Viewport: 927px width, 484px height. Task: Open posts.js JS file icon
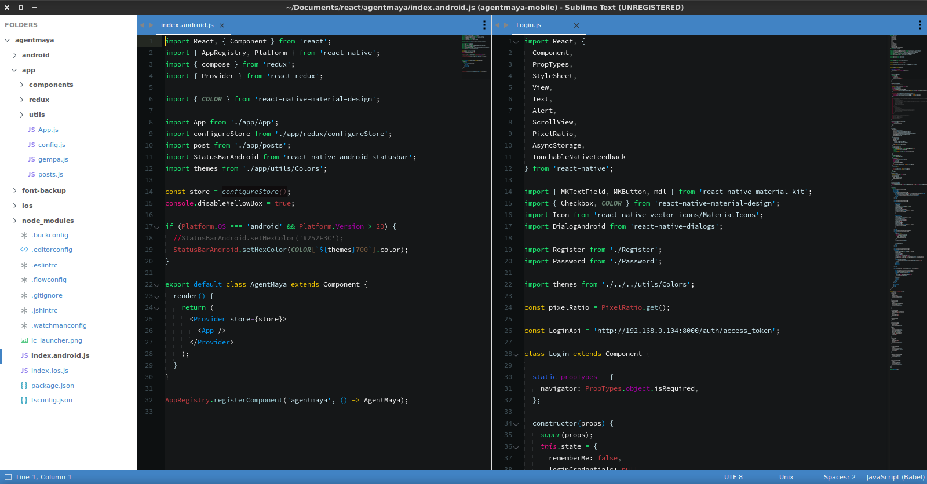(31, 175)
